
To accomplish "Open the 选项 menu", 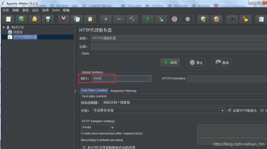I will pyautogui.click(x=45, y=10).
